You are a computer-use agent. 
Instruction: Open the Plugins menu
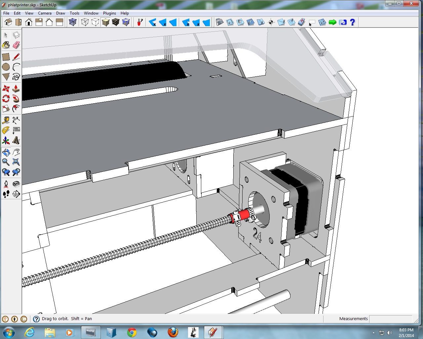pyautogui.click(x=109, y=13)
